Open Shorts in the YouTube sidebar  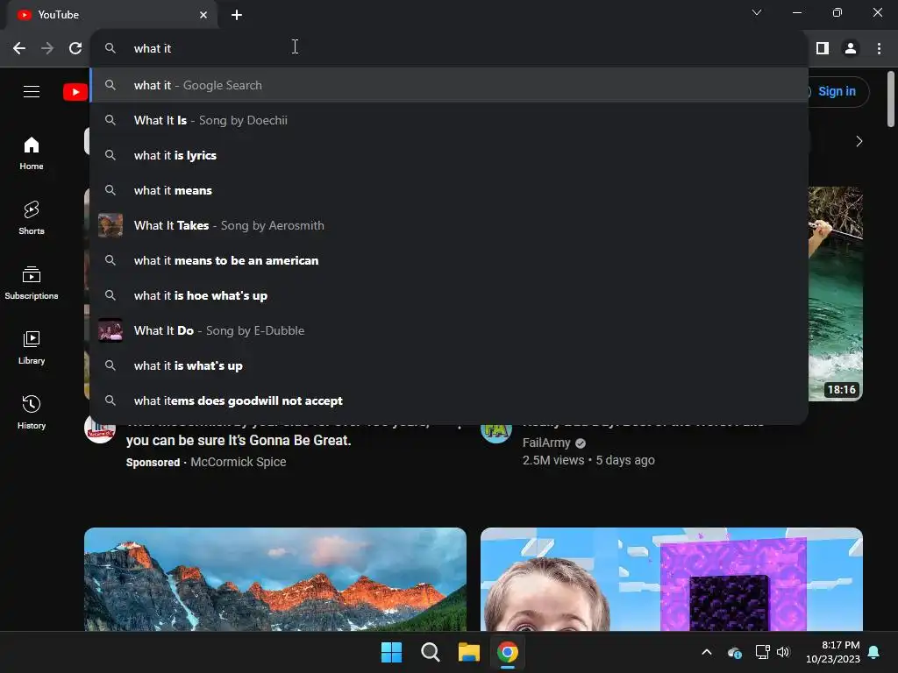[x=32, y=218]
